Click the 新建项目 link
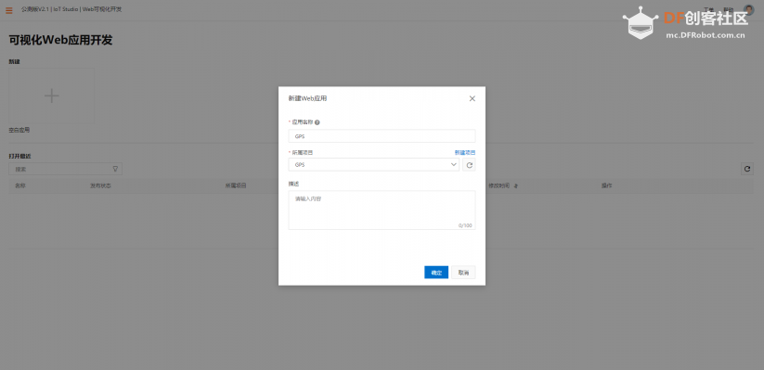Screen dimensions: 764x370 point(465,152)
